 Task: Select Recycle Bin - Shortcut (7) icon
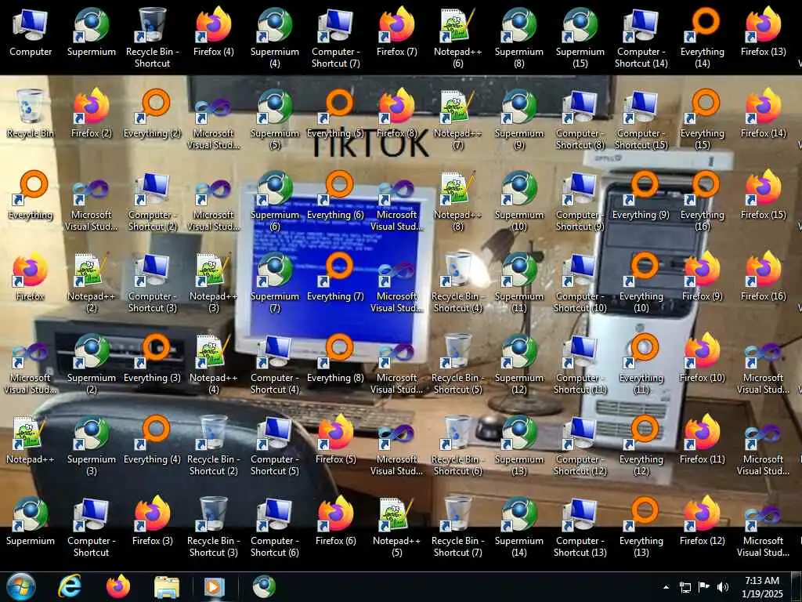457,526
